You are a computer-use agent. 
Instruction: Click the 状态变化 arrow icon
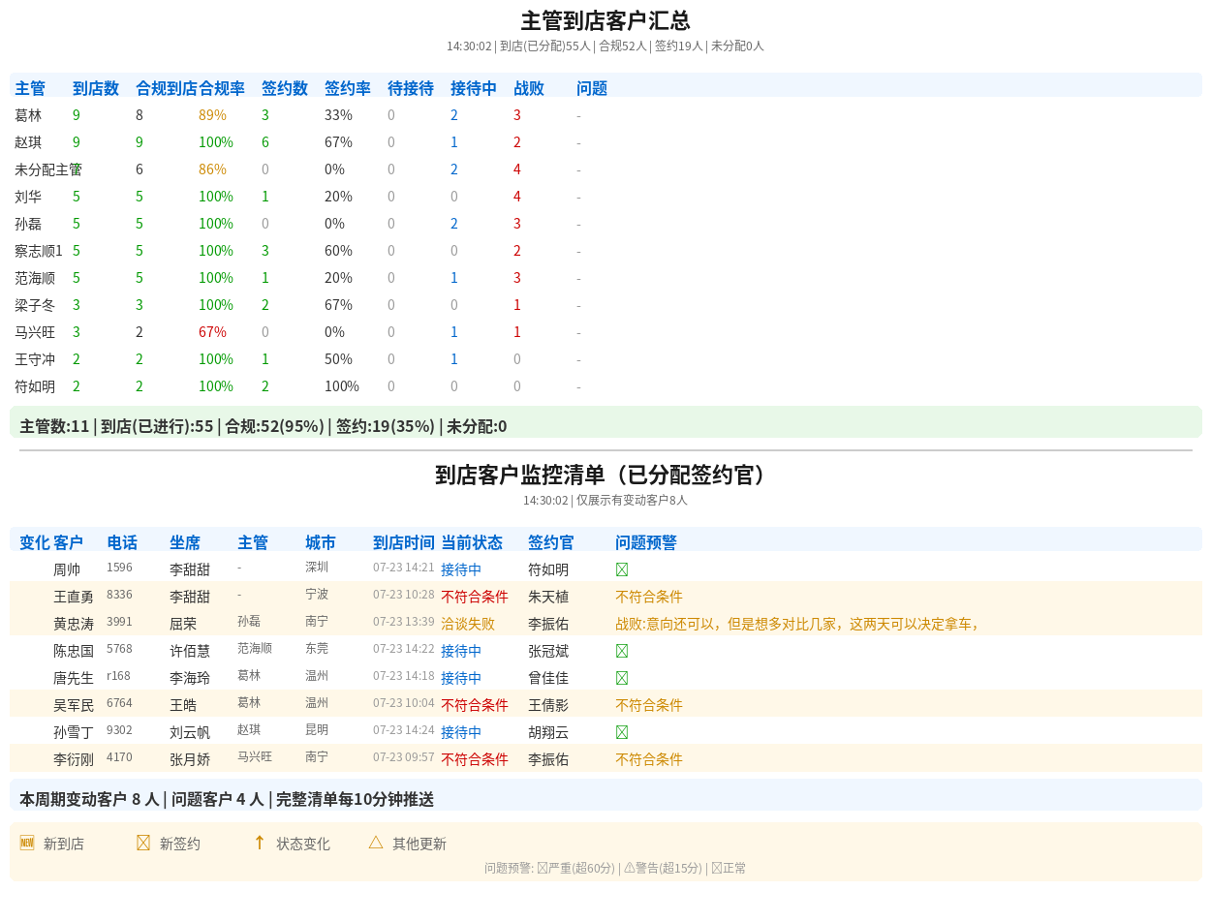click(260, 843)
